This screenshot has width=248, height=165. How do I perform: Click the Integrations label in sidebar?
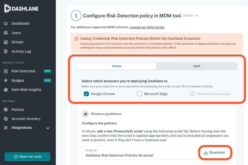22,128
